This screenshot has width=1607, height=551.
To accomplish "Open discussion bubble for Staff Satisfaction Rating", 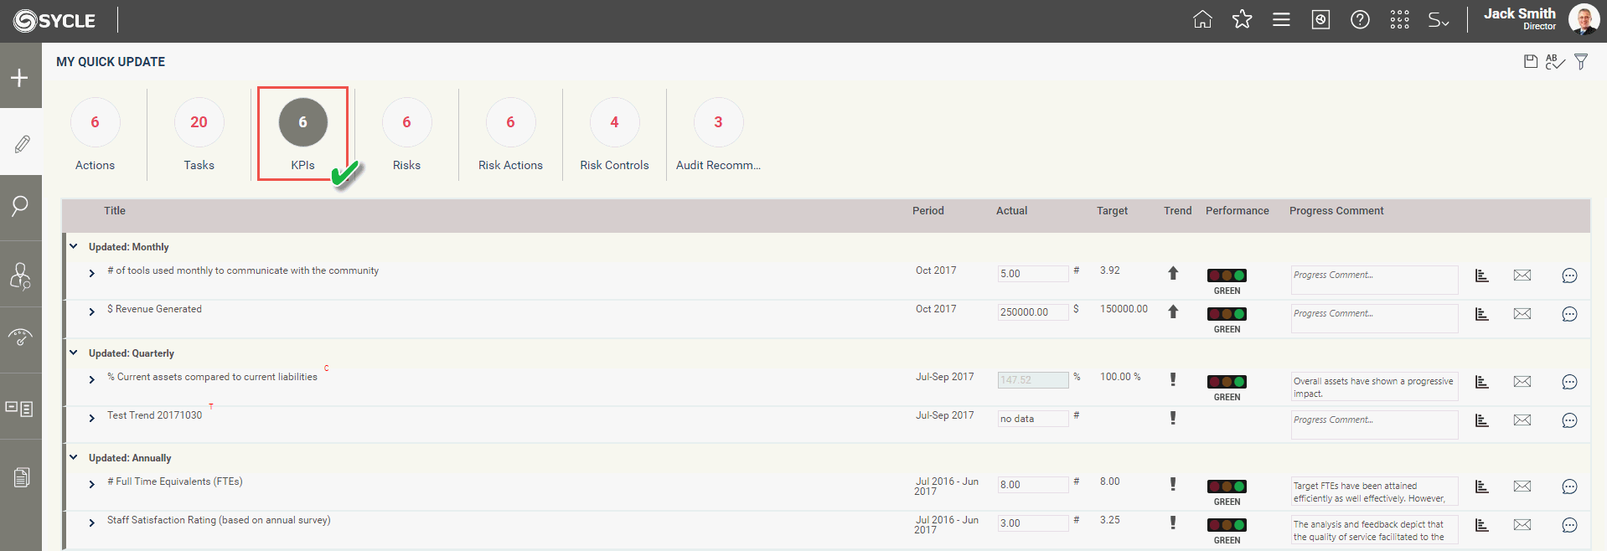I will point(1569,525).
